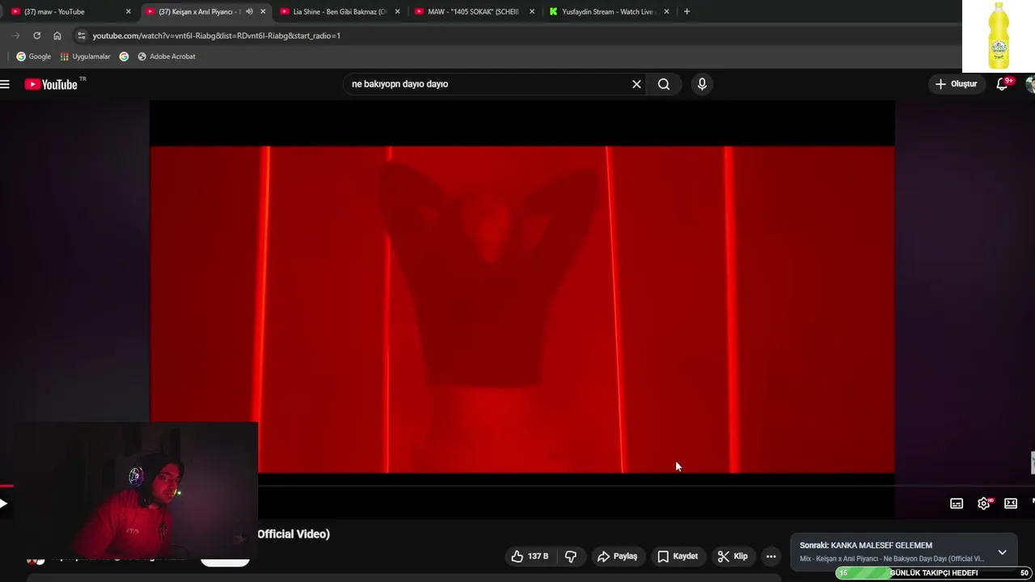Open player settings gear

coord(984,504)
